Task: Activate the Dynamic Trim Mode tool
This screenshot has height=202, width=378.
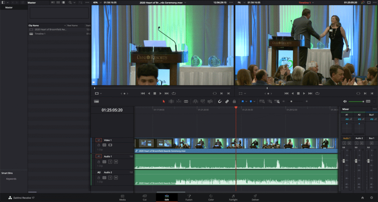Action: (179, 102)
